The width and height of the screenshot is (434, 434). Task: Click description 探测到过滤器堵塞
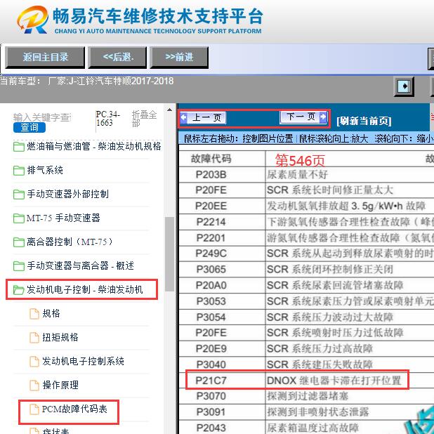click(307, 396)
